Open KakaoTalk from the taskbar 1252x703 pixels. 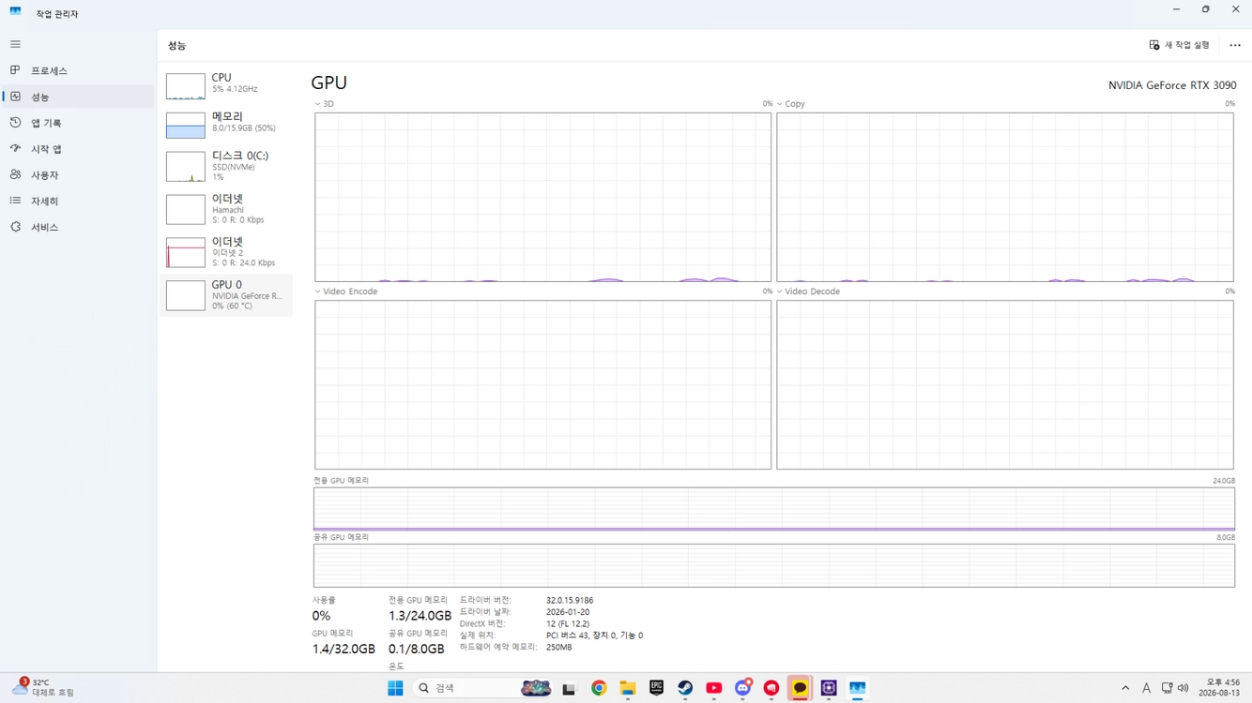pos(800,688)
